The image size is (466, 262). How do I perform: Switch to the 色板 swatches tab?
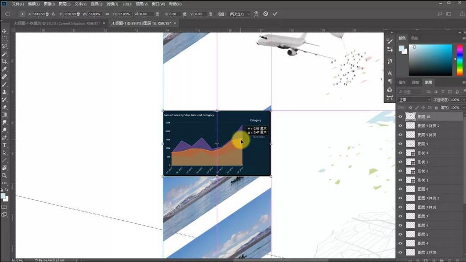[x=415, y=39]
